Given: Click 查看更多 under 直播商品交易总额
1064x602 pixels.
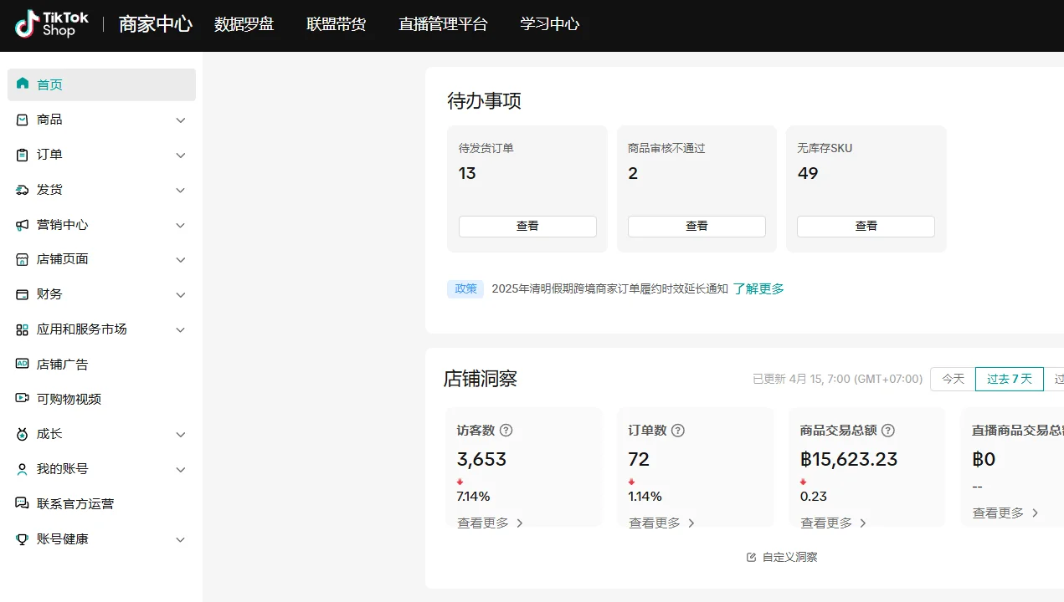Looking at the screenshot, I should tap(1005, 513).
